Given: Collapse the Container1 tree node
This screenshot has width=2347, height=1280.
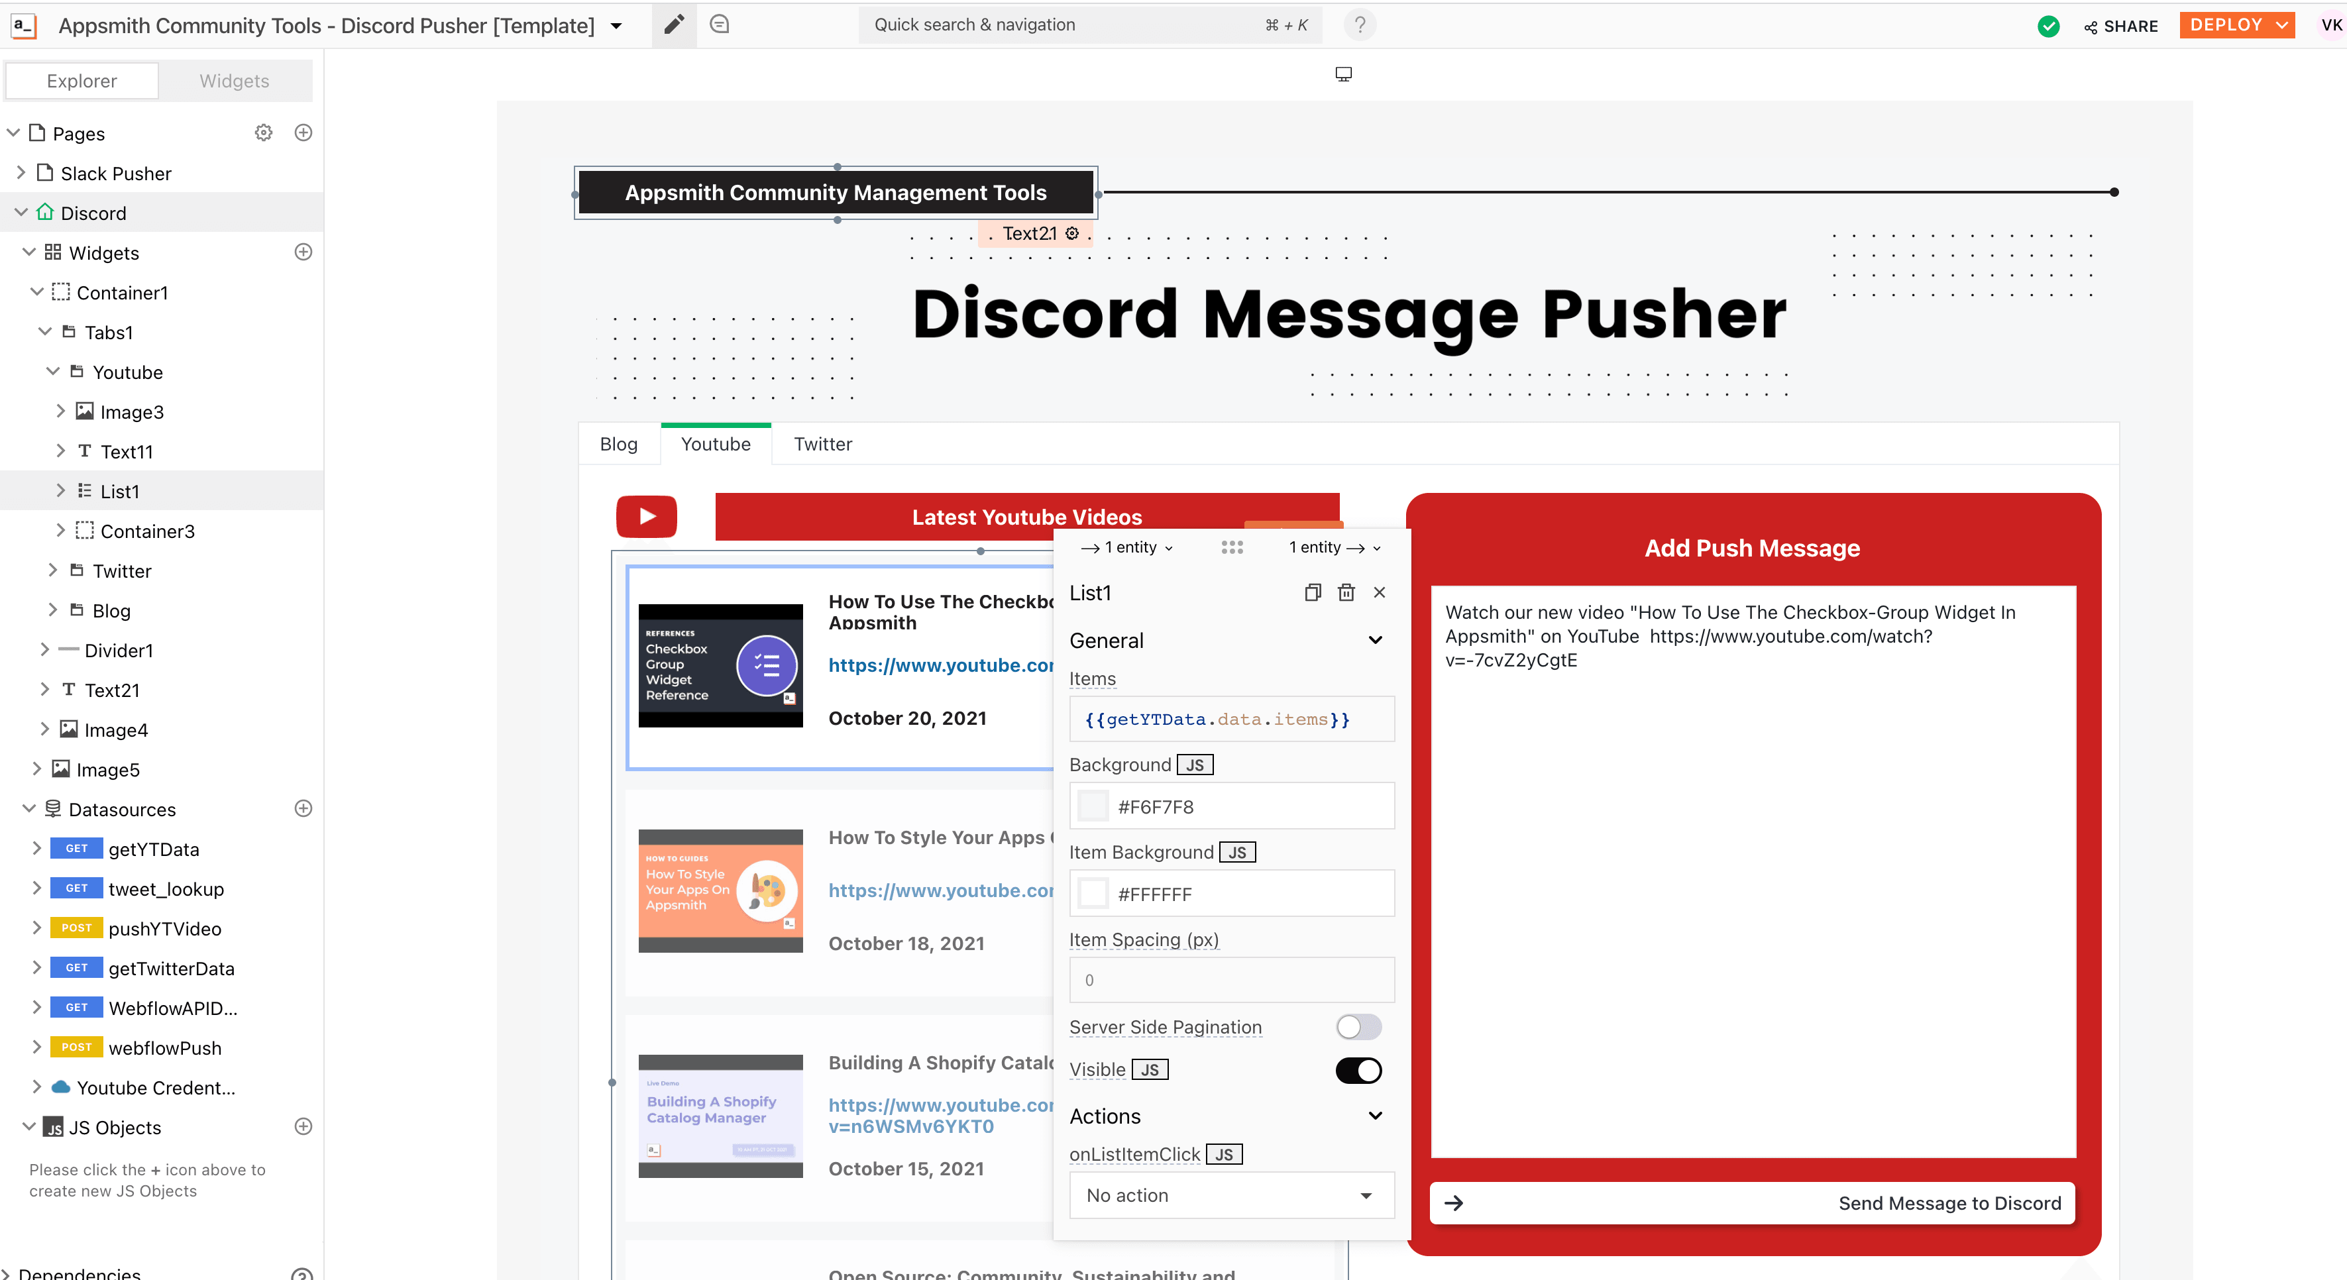Looking at the screenshot, I should [x=36, y=292].
